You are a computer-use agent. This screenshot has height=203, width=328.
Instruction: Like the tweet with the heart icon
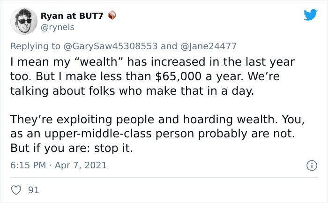click(x=16, y=190)
